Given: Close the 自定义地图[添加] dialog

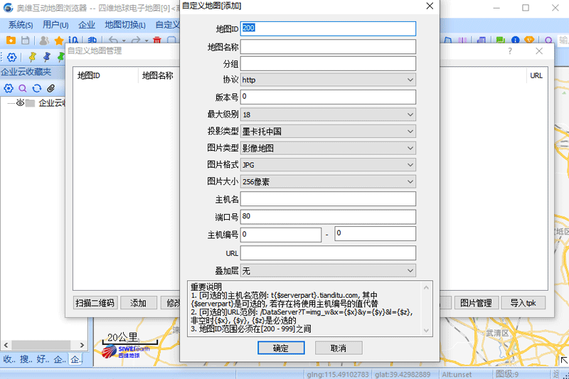Looking at the screenshot, I should (x=430, y=6).
